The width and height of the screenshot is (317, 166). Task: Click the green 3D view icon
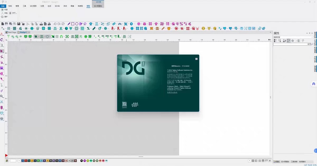90,36
